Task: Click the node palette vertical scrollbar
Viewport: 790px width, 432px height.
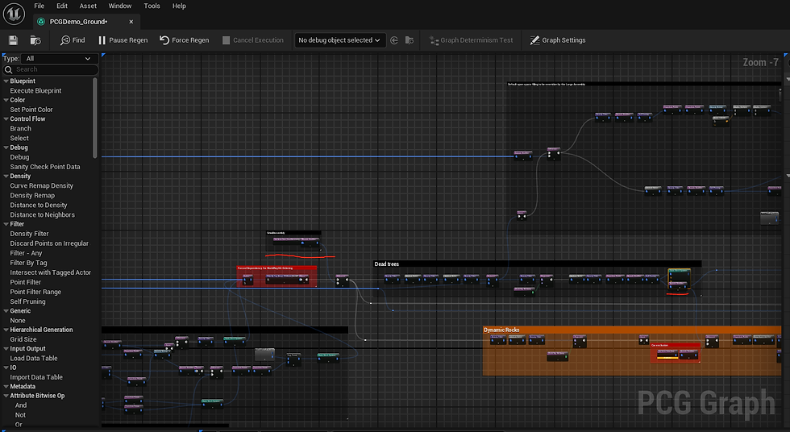Action: pos(95,118)
